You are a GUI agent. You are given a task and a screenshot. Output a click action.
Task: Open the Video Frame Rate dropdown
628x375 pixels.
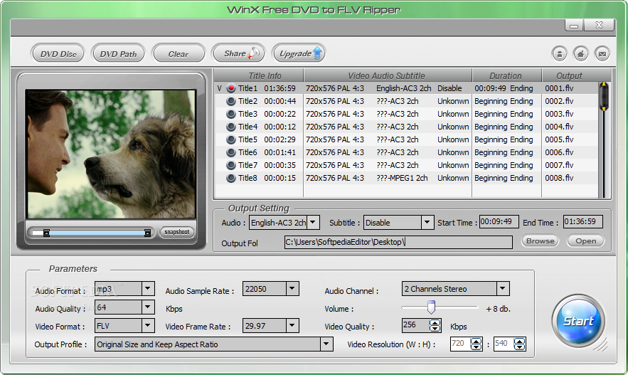pyautogui.click(x=292, y=325)
